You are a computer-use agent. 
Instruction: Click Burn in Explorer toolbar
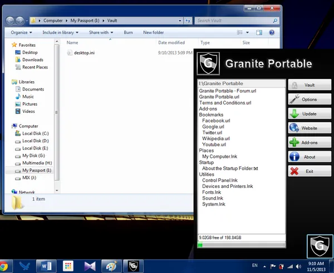[128, 33]
